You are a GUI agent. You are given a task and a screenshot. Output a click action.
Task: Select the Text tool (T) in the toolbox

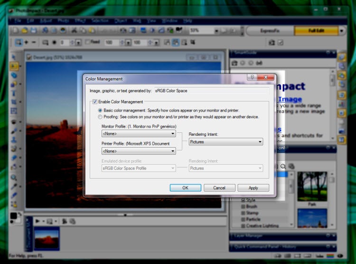pos(14,93)
